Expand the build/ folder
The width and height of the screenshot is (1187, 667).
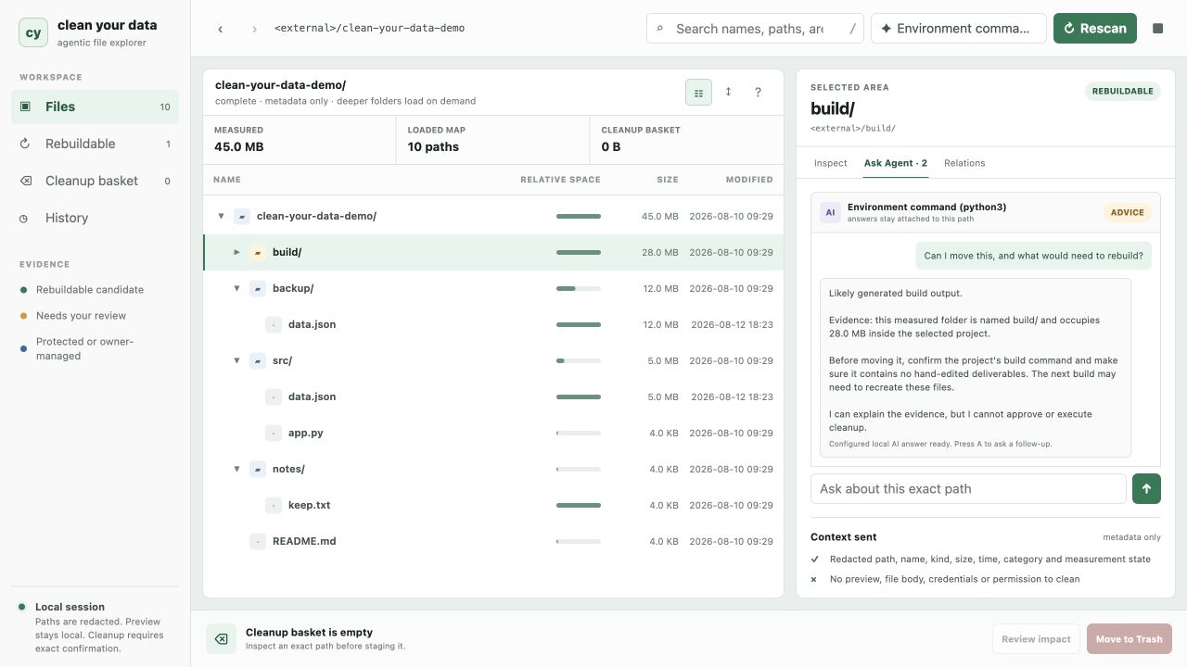236,252
